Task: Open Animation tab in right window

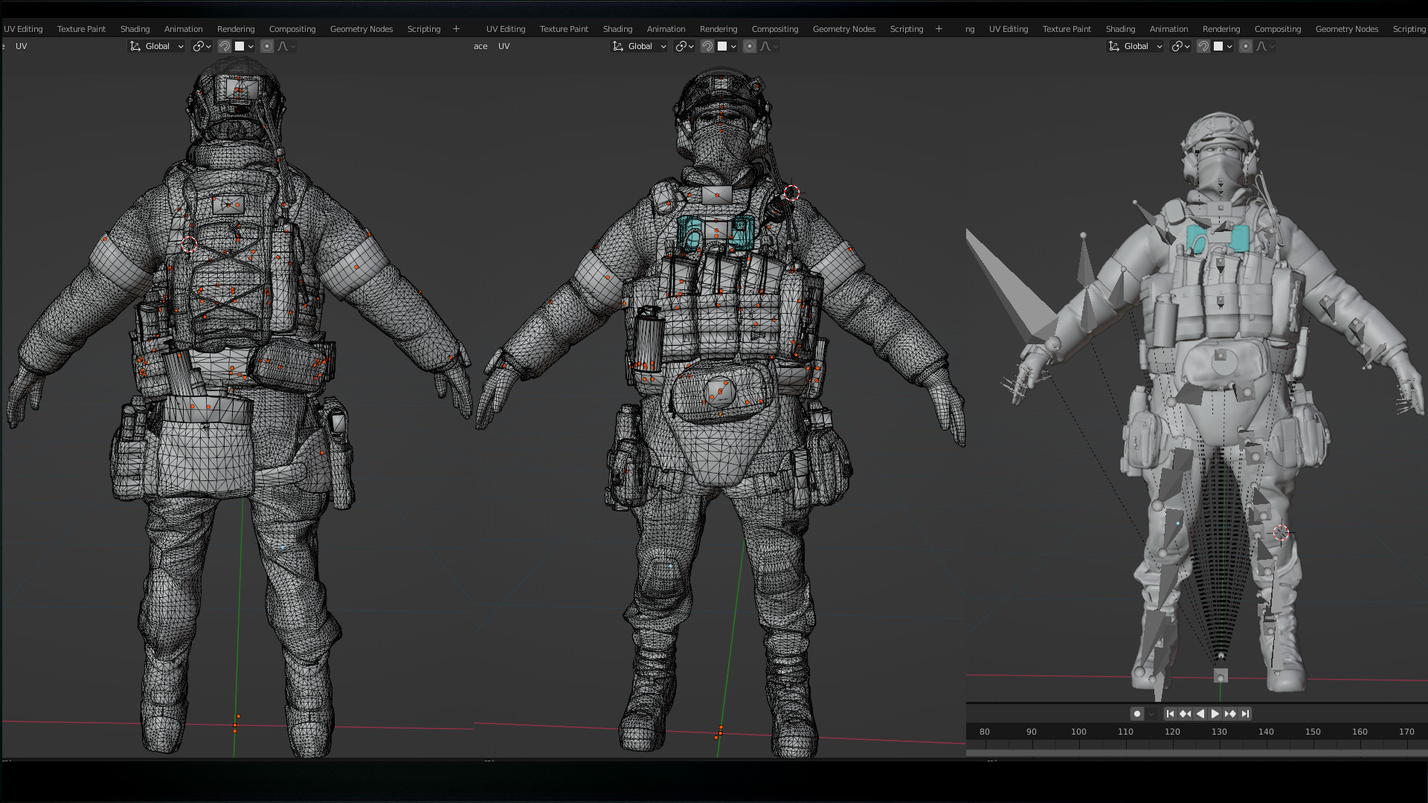Action: click(x=1168, y=29)
